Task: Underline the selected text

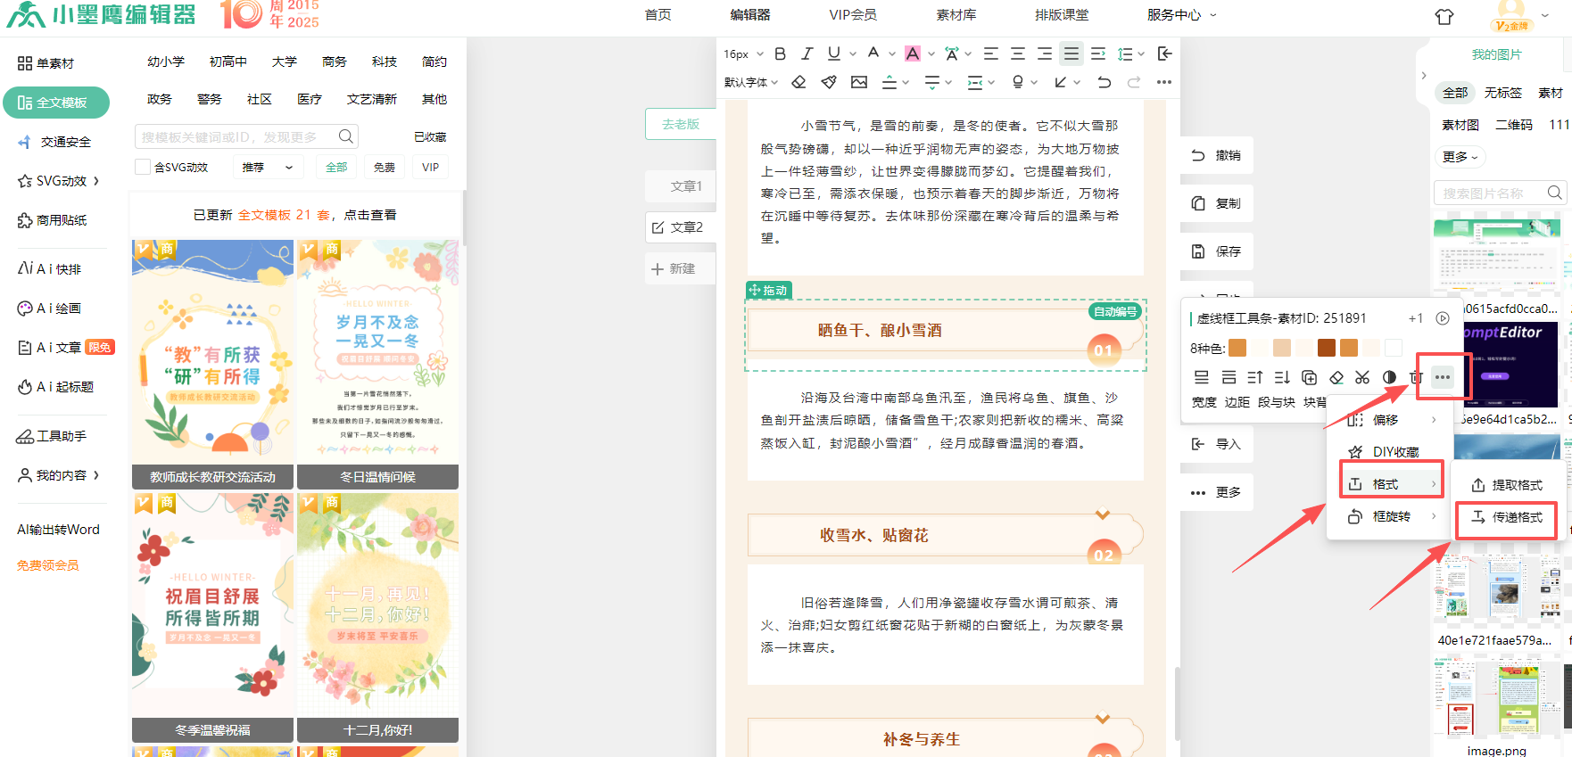Action: click(x=834, y=53)
